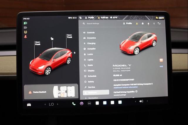
Task: Tap the seat occupancy diagram
Action: [x=64, y=92]
